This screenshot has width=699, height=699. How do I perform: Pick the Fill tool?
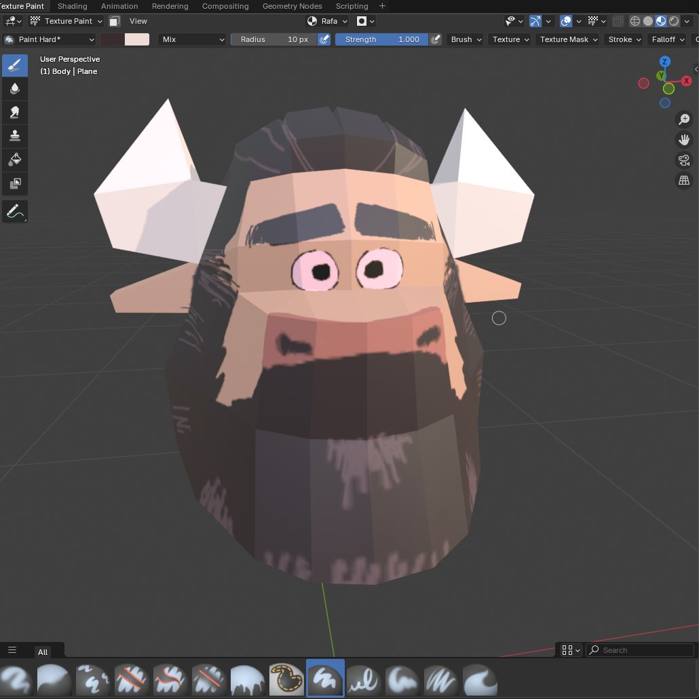[x=14, y=159]
